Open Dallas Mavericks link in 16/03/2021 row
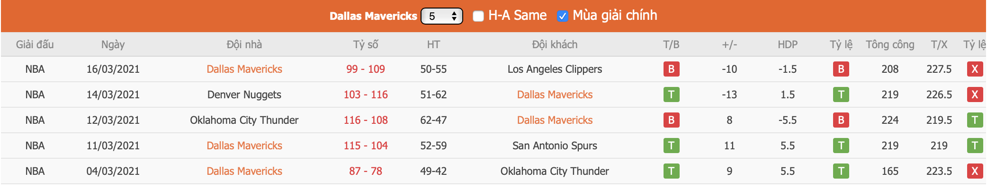The image size is (987, 189). [x=244, y=69]
